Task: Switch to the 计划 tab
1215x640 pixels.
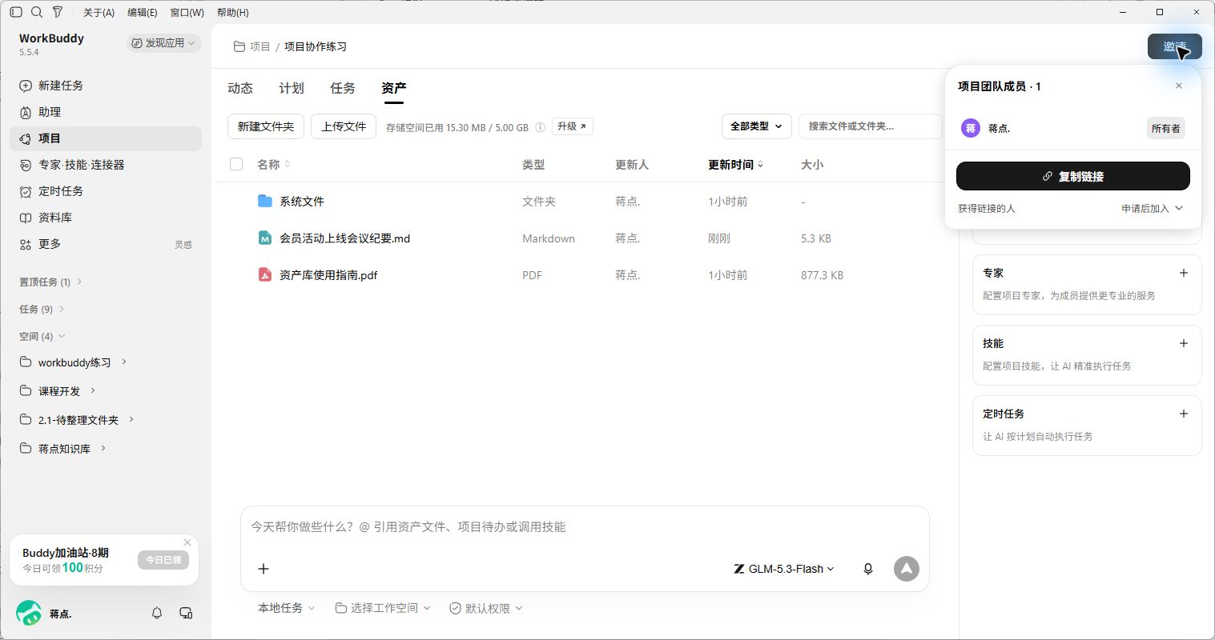Action: [292, 88]
